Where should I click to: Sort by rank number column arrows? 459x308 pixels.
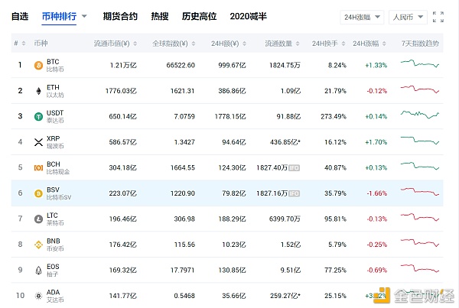(24, 44)
